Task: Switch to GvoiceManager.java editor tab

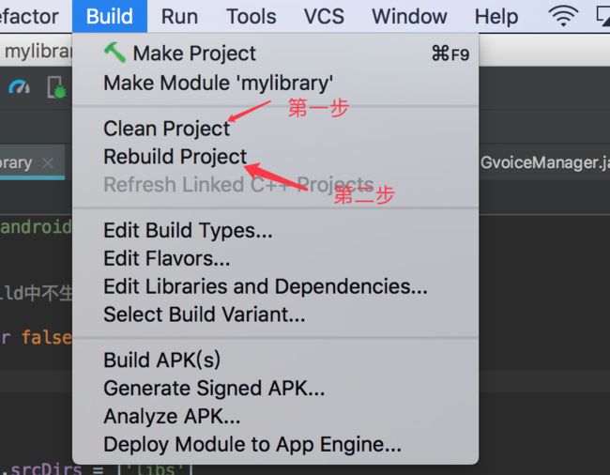Action: (x=544, y=162)
